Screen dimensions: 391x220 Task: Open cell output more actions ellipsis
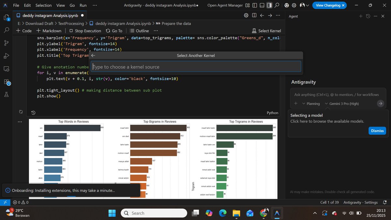point(20,122)
